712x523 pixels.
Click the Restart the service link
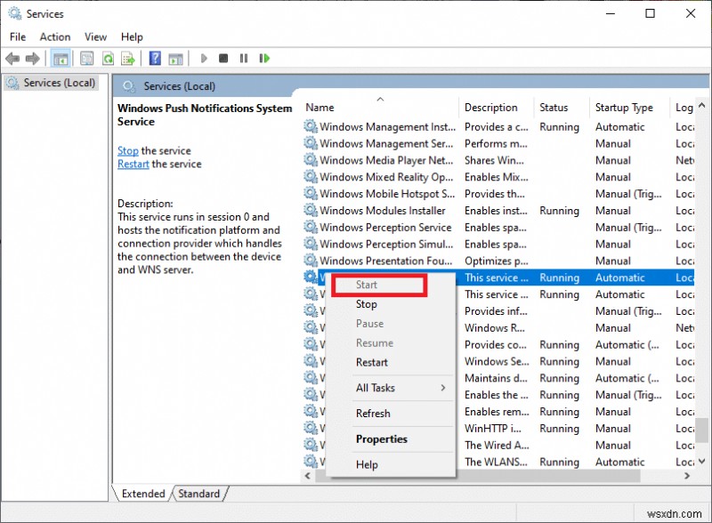(x=133, y=165)
